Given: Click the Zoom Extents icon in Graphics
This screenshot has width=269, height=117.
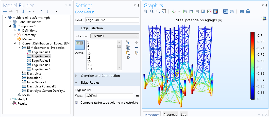Looking at the screenshot, I should pyautogui.click(x=164, y=11).
